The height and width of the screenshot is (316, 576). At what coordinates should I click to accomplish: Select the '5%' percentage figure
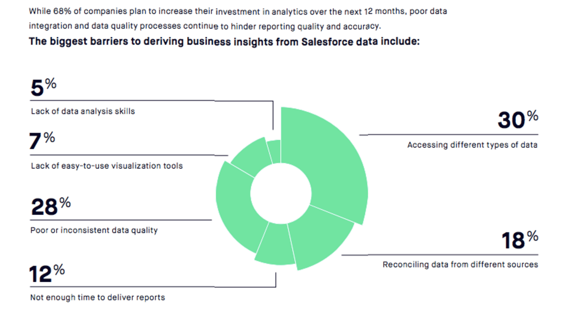pyautogui.click(x=44, y=87)
